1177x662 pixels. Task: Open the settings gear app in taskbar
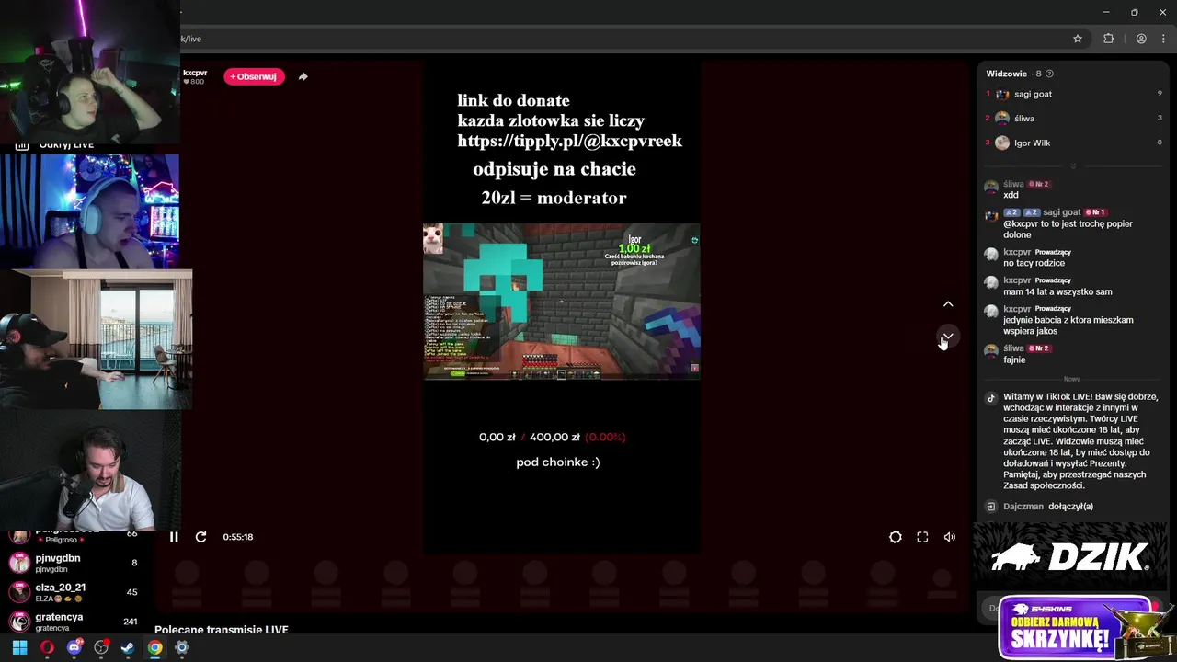tap(182, 647)
